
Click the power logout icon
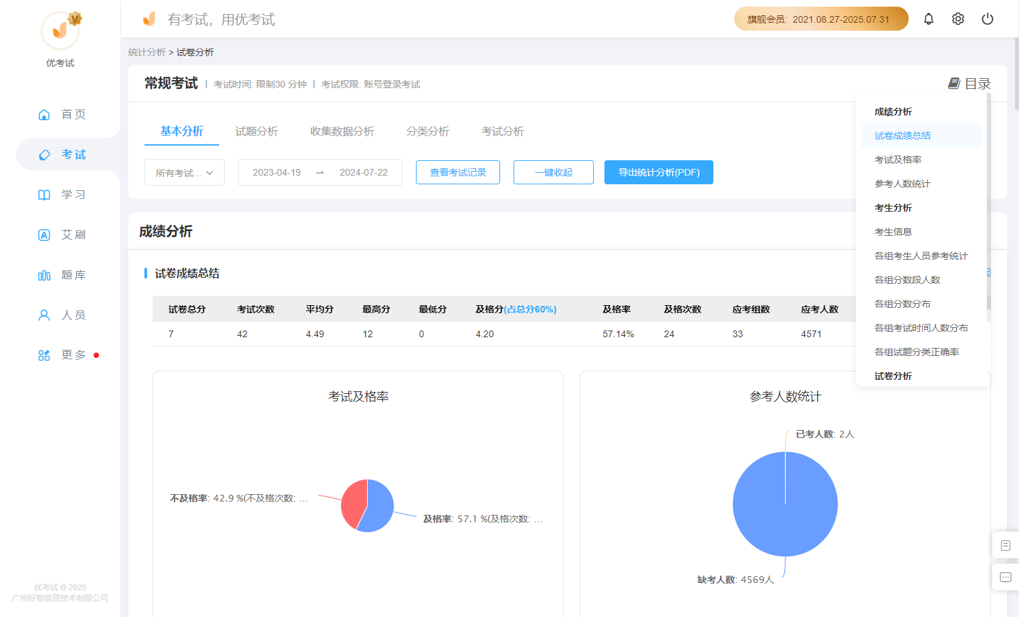tap(988, 19)
